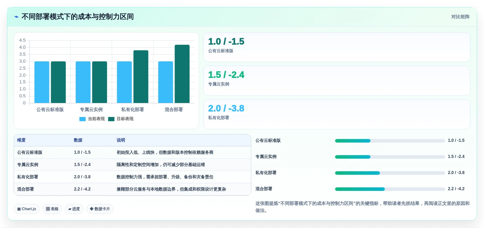The image size is (484, 228).
Task: Click description starting 数据控制力强
Action: pyautogui.click(x=165, y=177)
